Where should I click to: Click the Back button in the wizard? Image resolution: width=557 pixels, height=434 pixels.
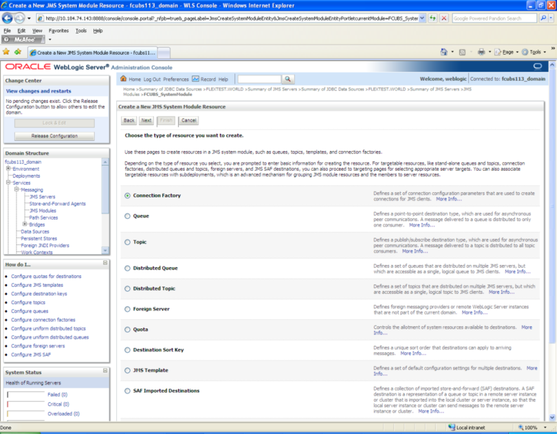click(129, 120)
